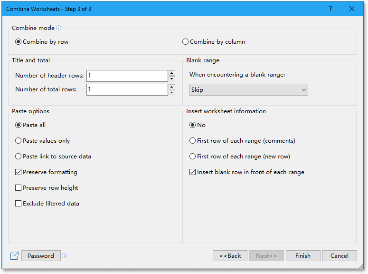Click the Finish button
The width and height of the screenshot is (368, 274).
(303, 255)
